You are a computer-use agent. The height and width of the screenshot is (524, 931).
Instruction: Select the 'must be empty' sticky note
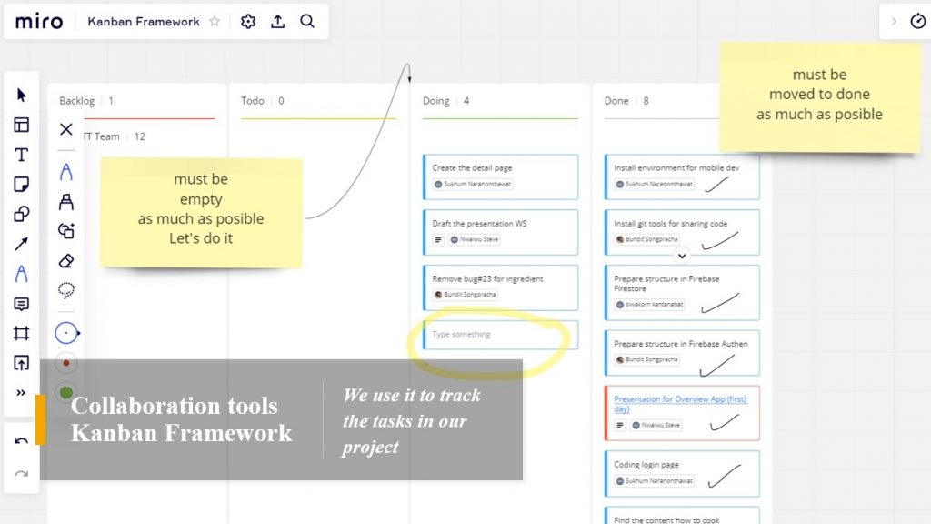(x=201, y=213)
